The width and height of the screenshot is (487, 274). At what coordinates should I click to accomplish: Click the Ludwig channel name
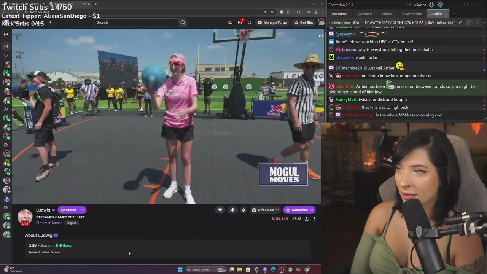[x=43, y=210]
